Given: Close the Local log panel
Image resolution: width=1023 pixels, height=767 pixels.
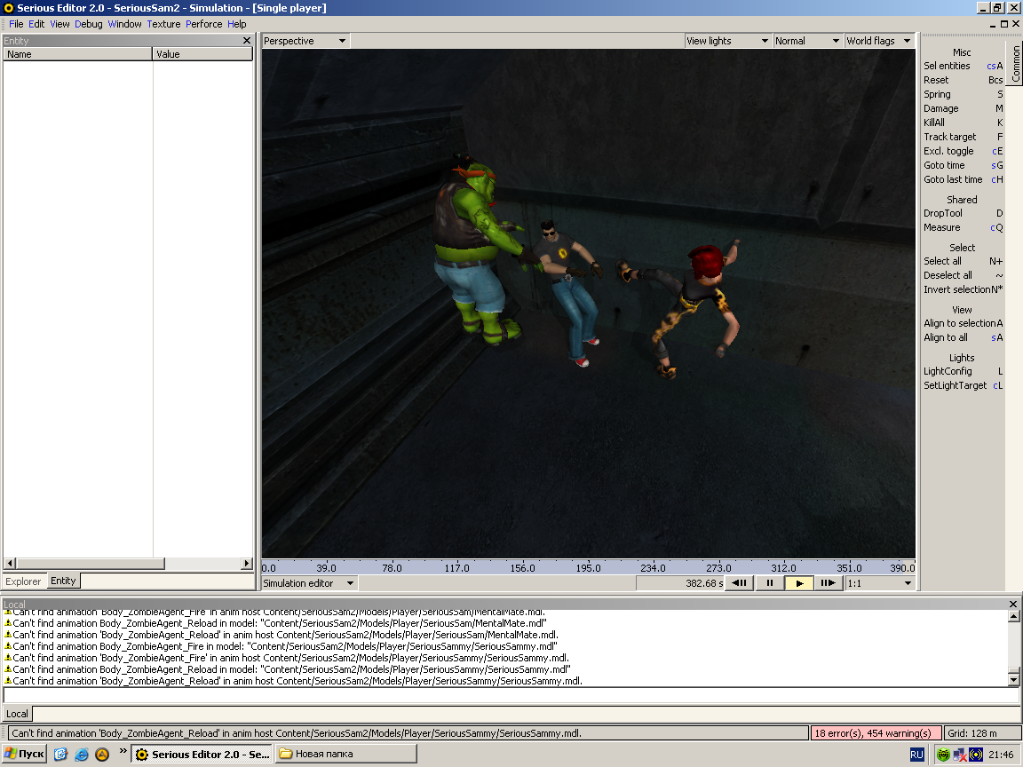Looking at the screenshot, I should [x=1013, y=604].
